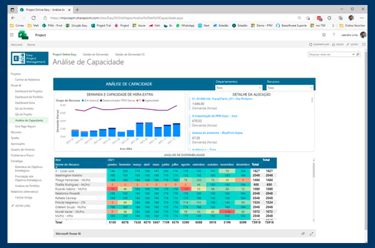Open the PROCURAR ribbon tab

[16, 45]
